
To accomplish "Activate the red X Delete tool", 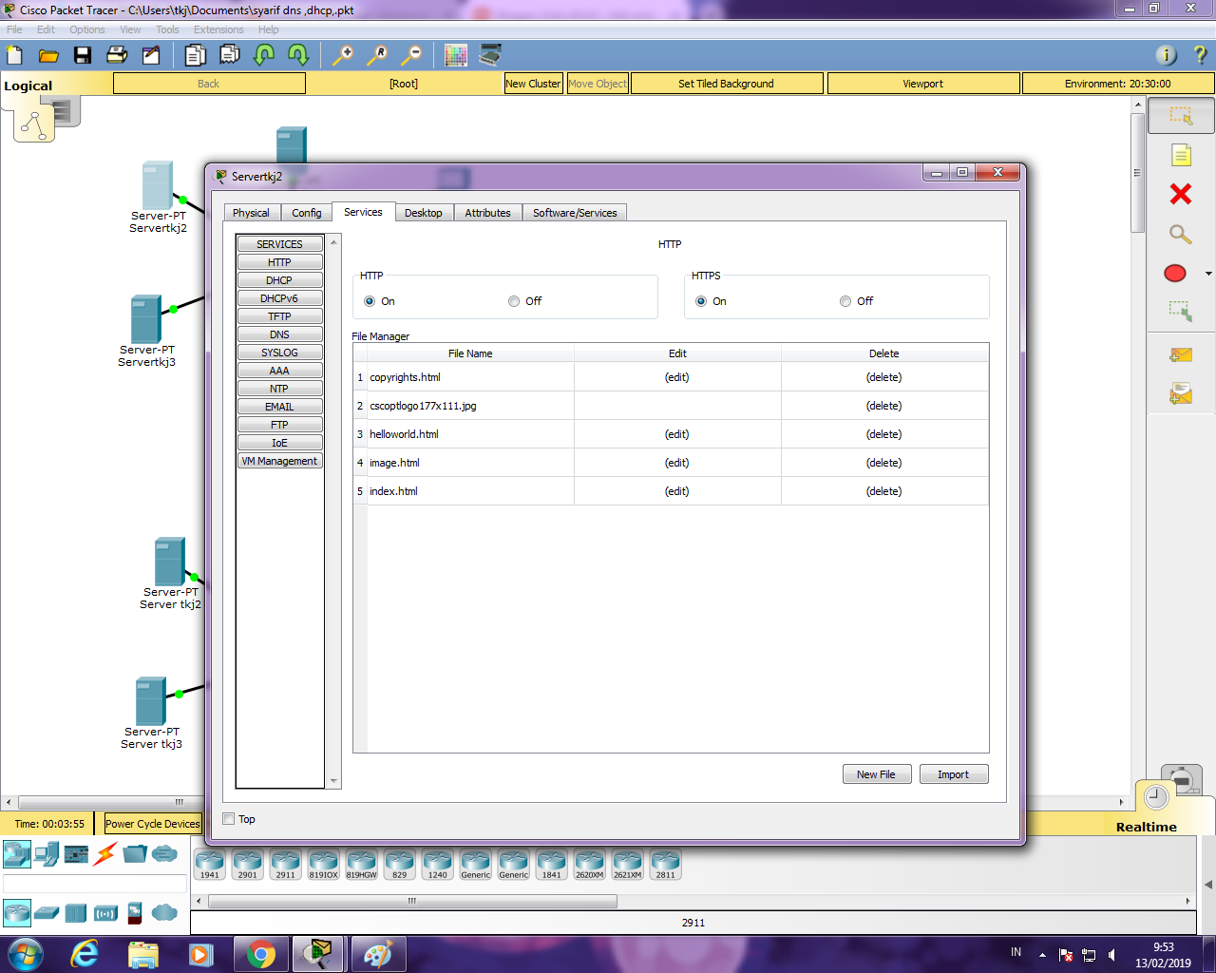I will 1181,194.
